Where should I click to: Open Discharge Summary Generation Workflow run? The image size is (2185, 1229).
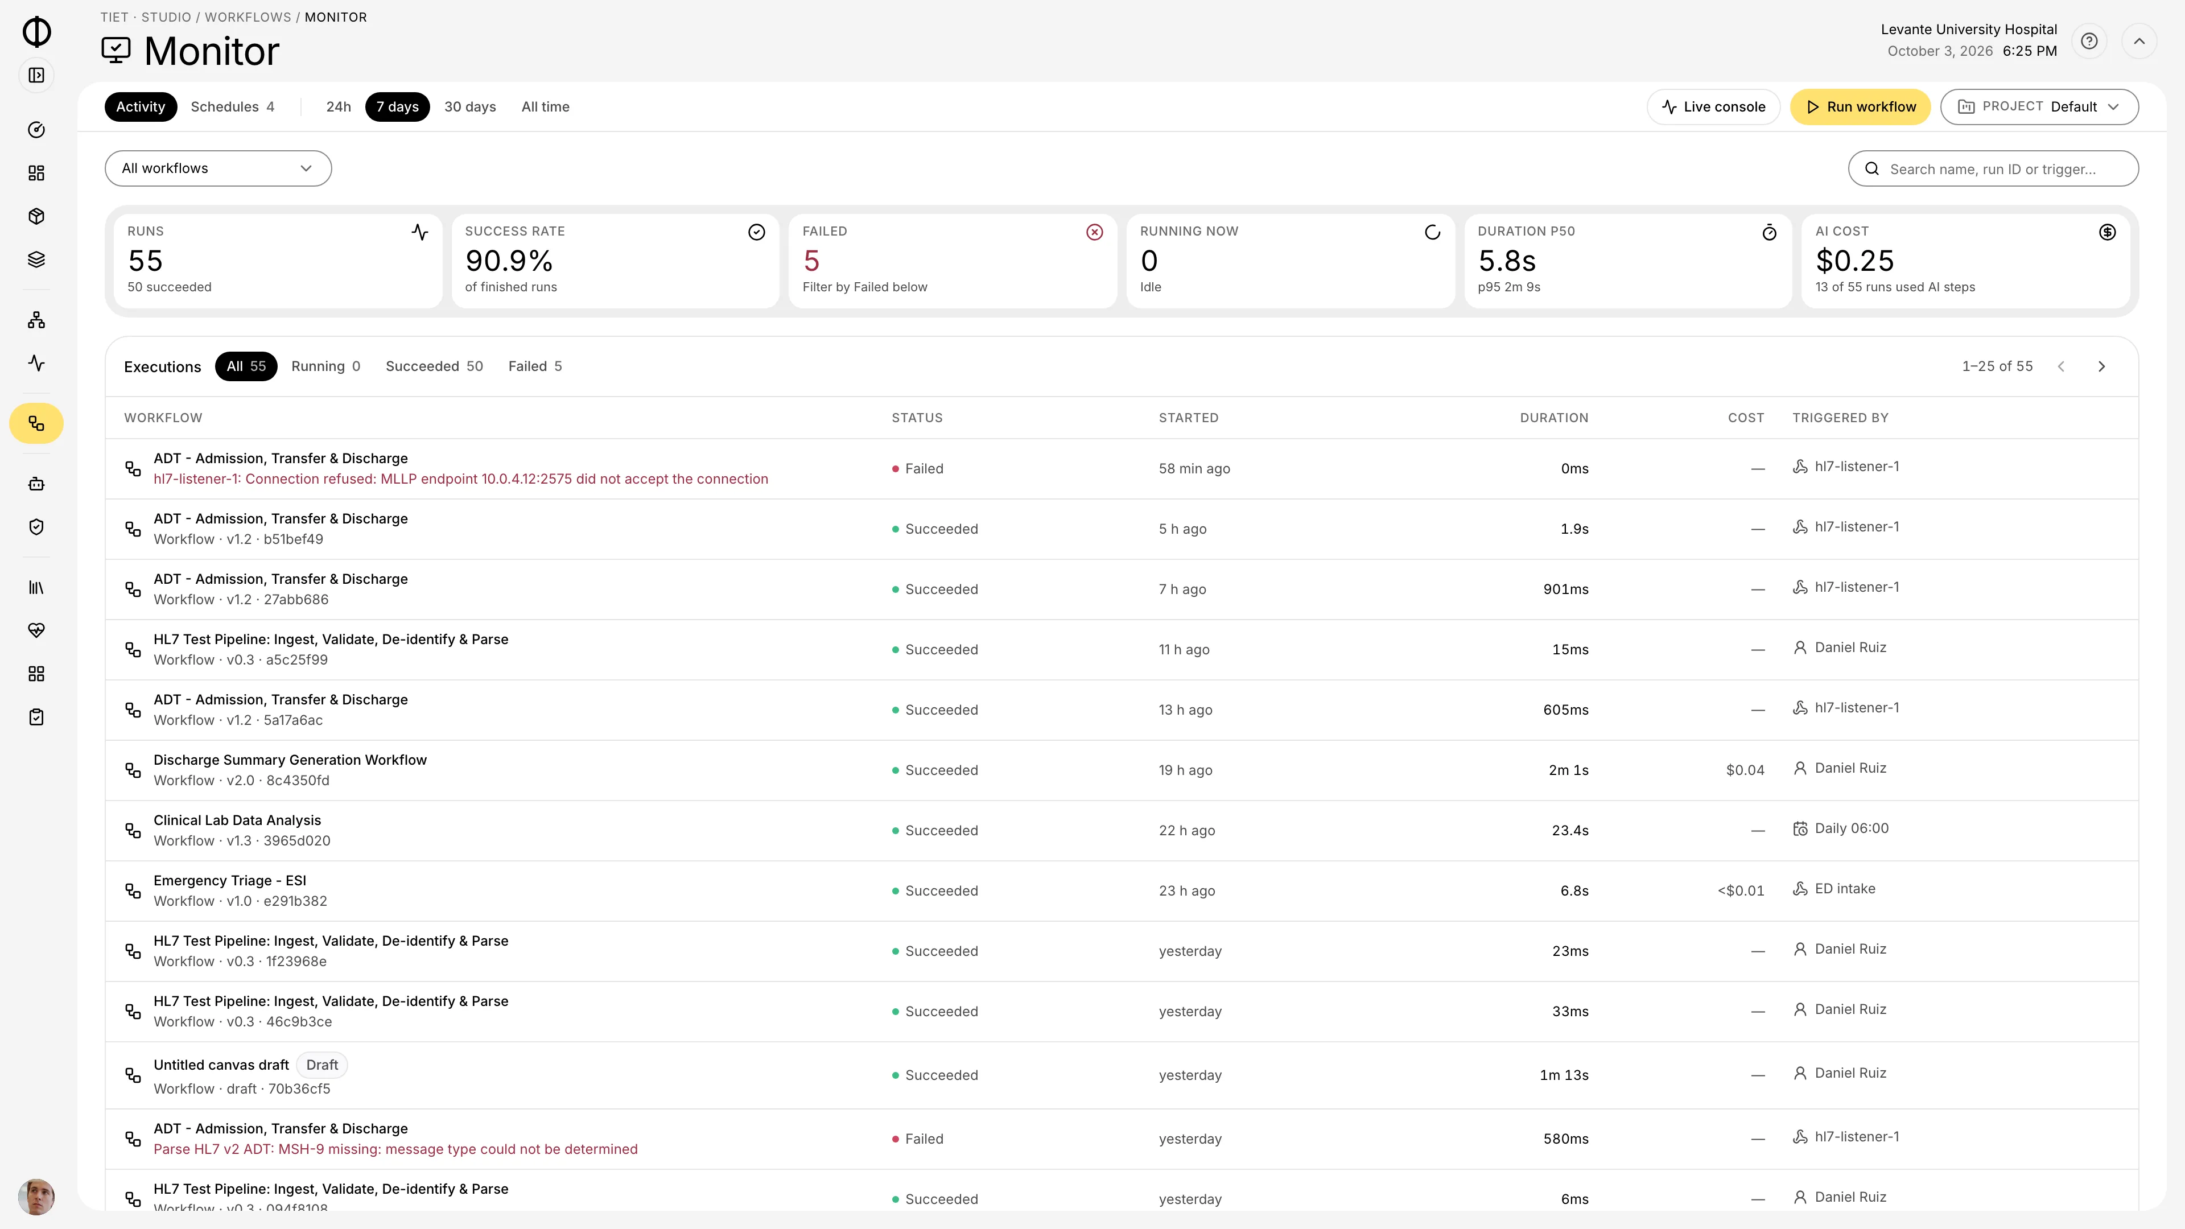(x=1122, y=770)
